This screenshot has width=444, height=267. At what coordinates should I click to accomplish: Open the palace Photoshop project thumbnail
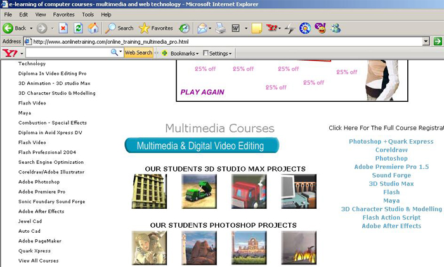(x=249, y=248)
